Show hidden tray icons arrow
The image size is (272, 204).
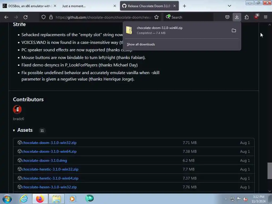(226, 199)
